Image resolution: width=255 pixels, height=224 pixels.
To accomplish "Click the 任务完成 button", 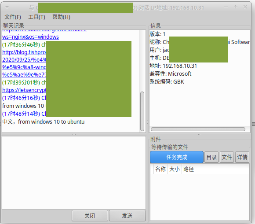I will [177, 157].
